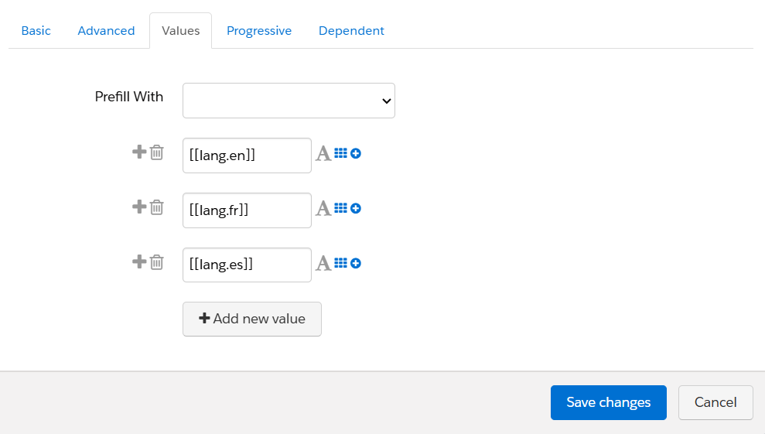Click into the [[lang.es]] text field
The height and width of the screenshot is (434, 765).
[247, 265]
